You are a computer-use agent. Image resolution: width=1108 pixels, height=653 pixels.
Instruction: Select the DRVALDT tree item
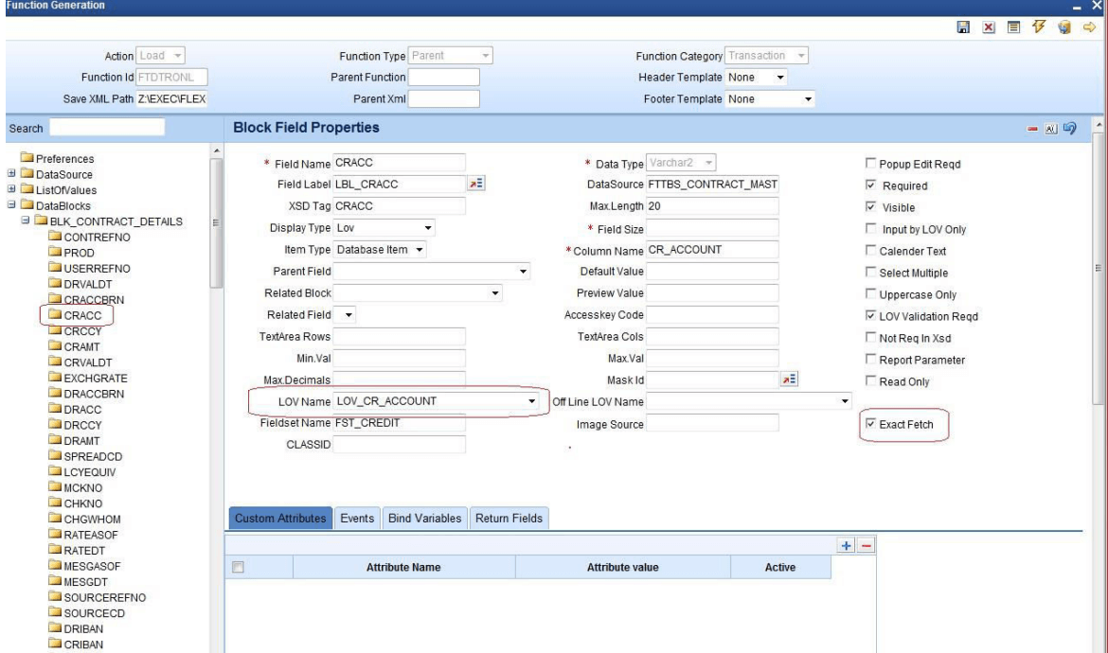click(88, 284)
